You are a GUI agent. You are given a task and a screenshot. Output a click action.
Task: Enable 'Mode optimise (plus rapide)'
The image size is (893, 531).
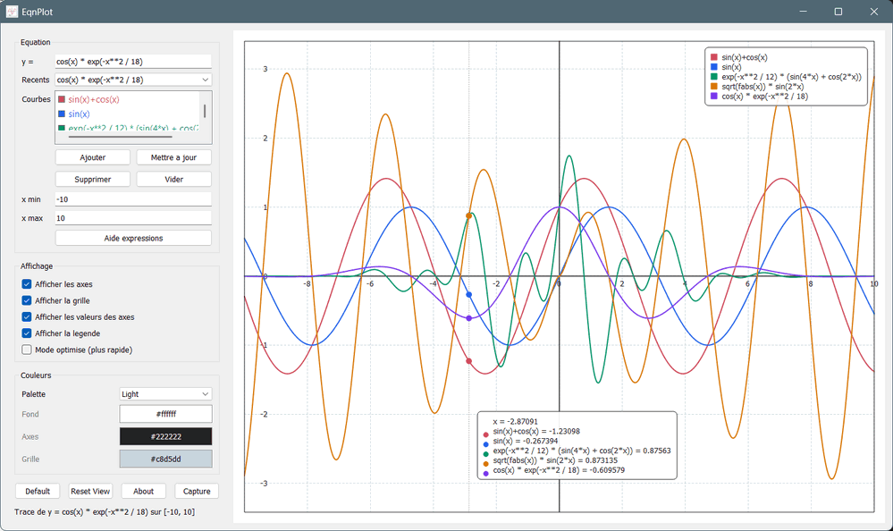26,349
